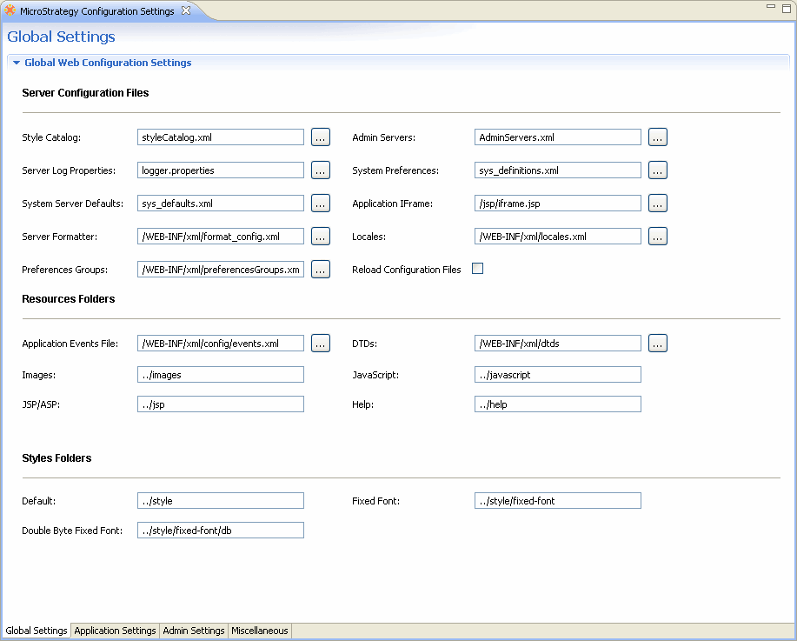Browse for DTDs folder

658,343
